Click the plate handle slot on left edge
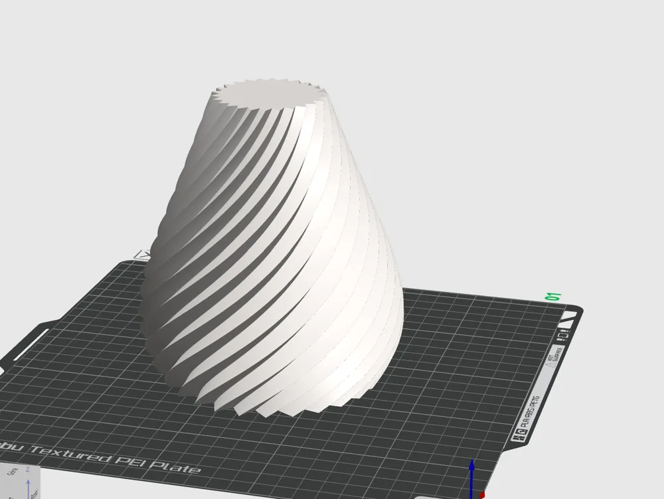This screenshot has height=499, width=664. tap(30, 345)
